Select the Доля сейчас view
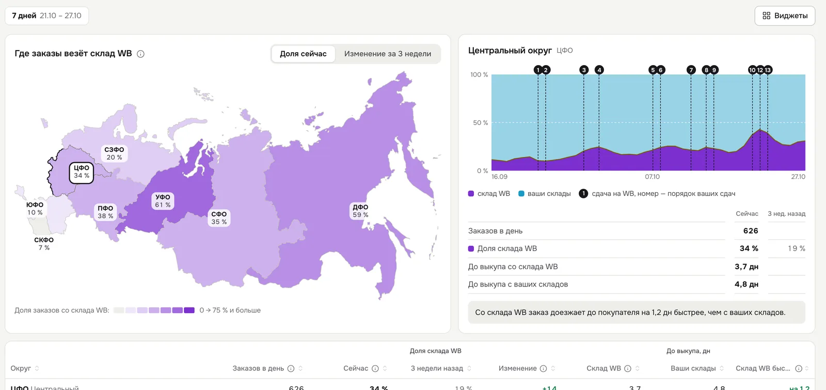 pyautogui.click(x=303, y=54)
